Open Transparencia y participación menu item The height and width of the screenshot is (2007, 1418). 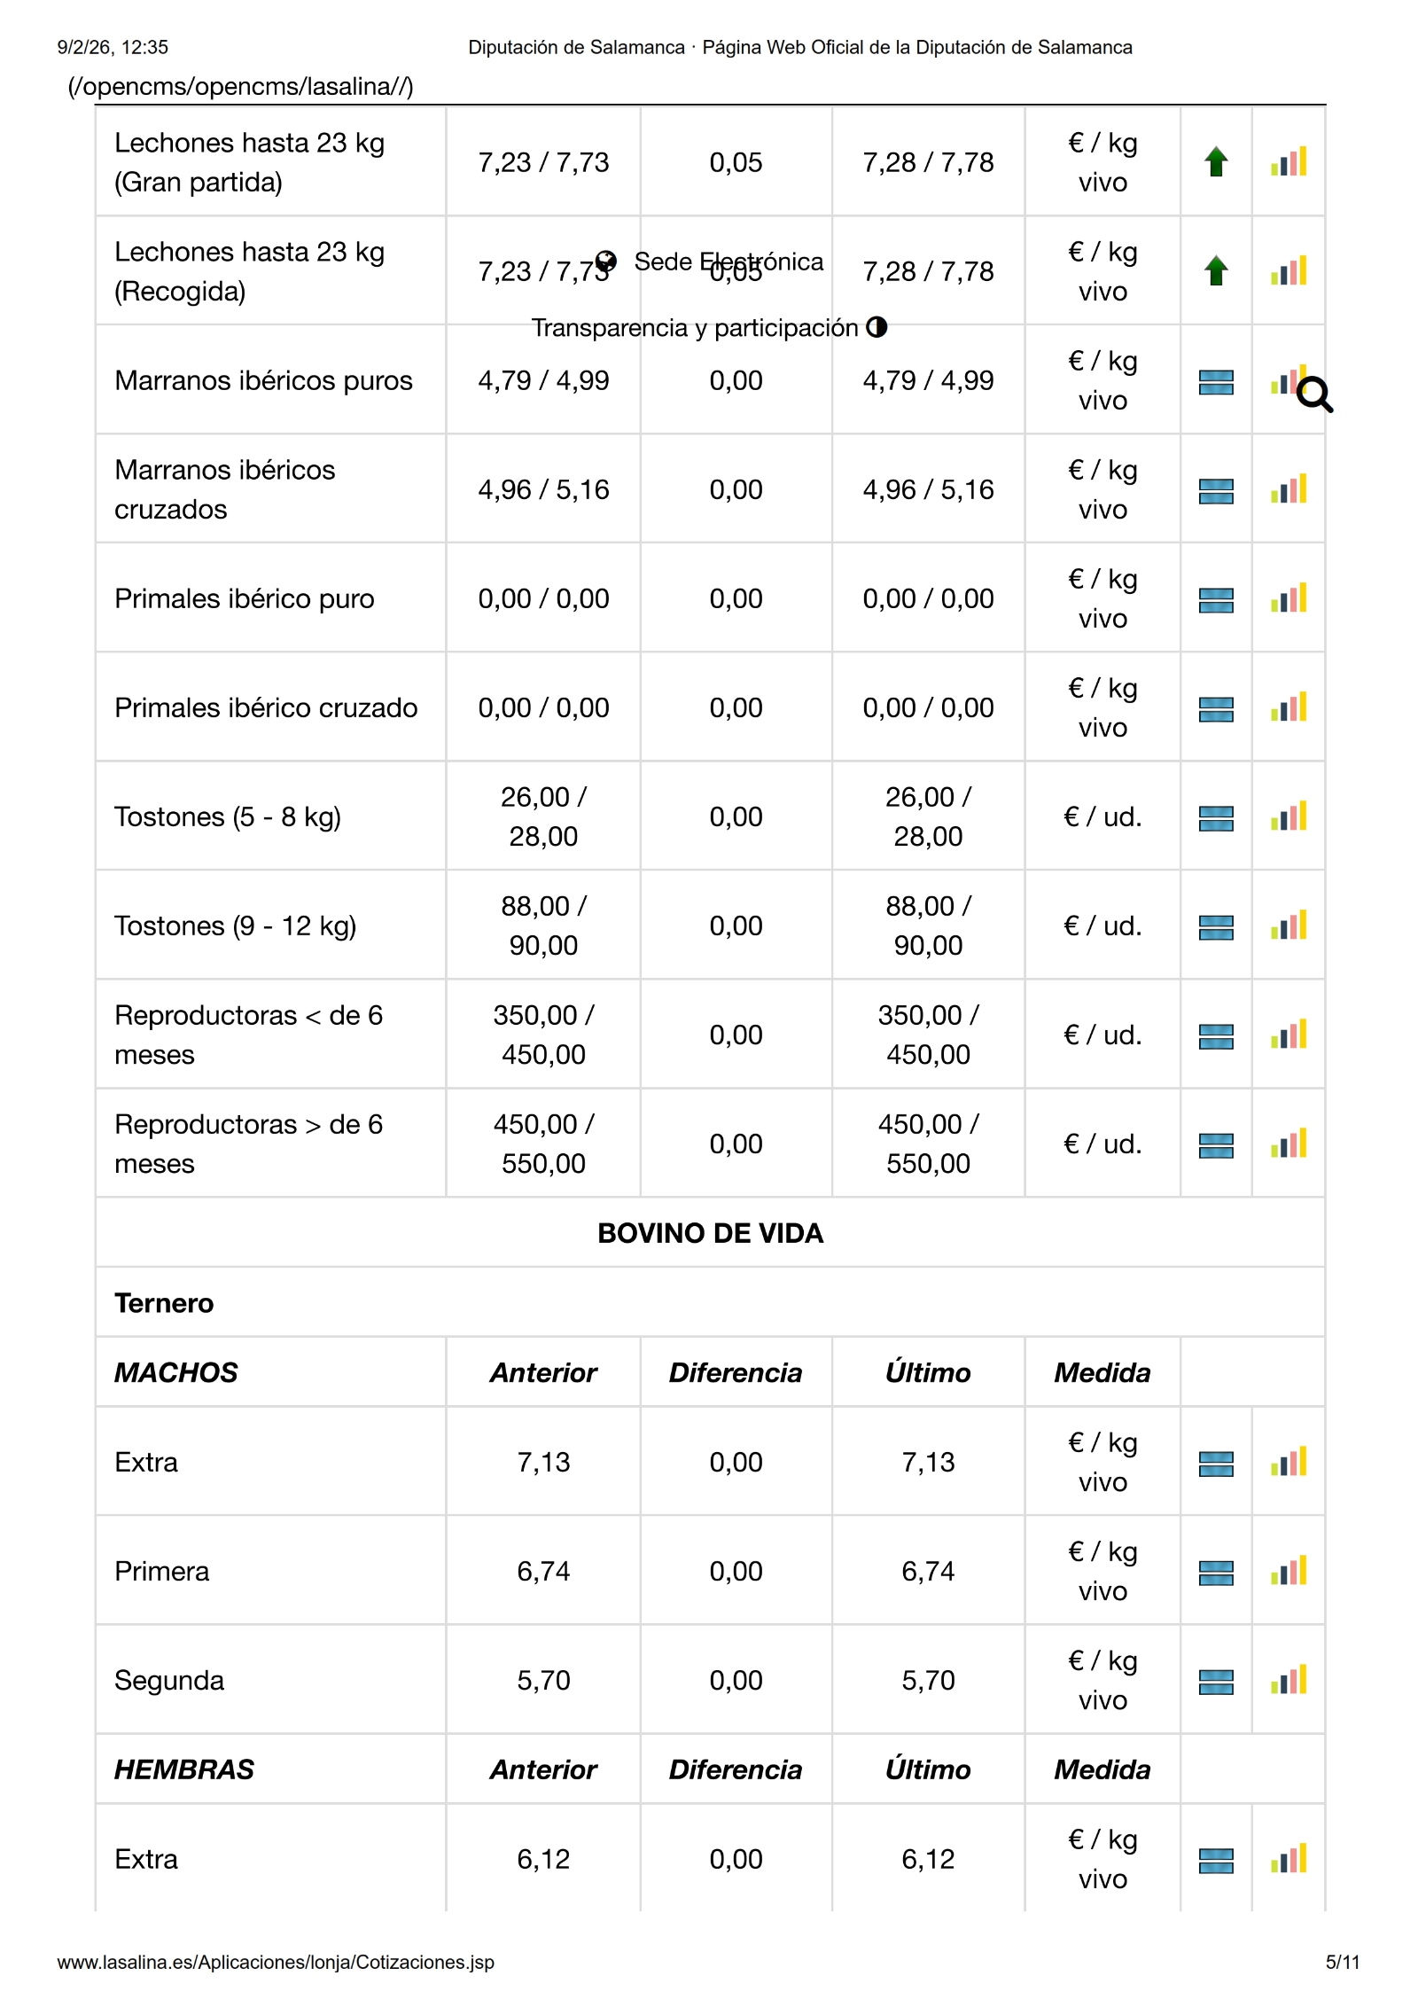click(x=695, y=328)
